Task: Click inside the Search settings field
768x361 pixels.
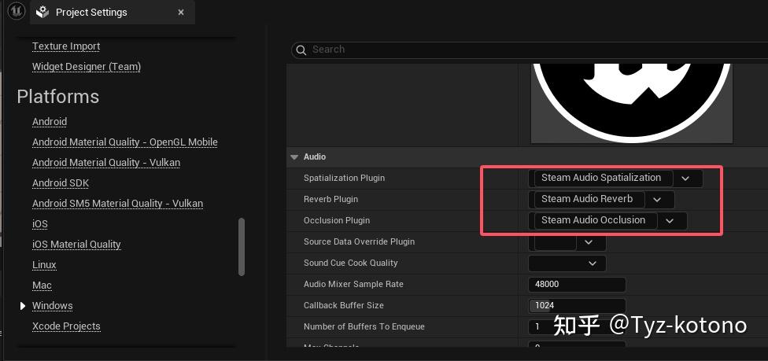Action: point(530,50)
